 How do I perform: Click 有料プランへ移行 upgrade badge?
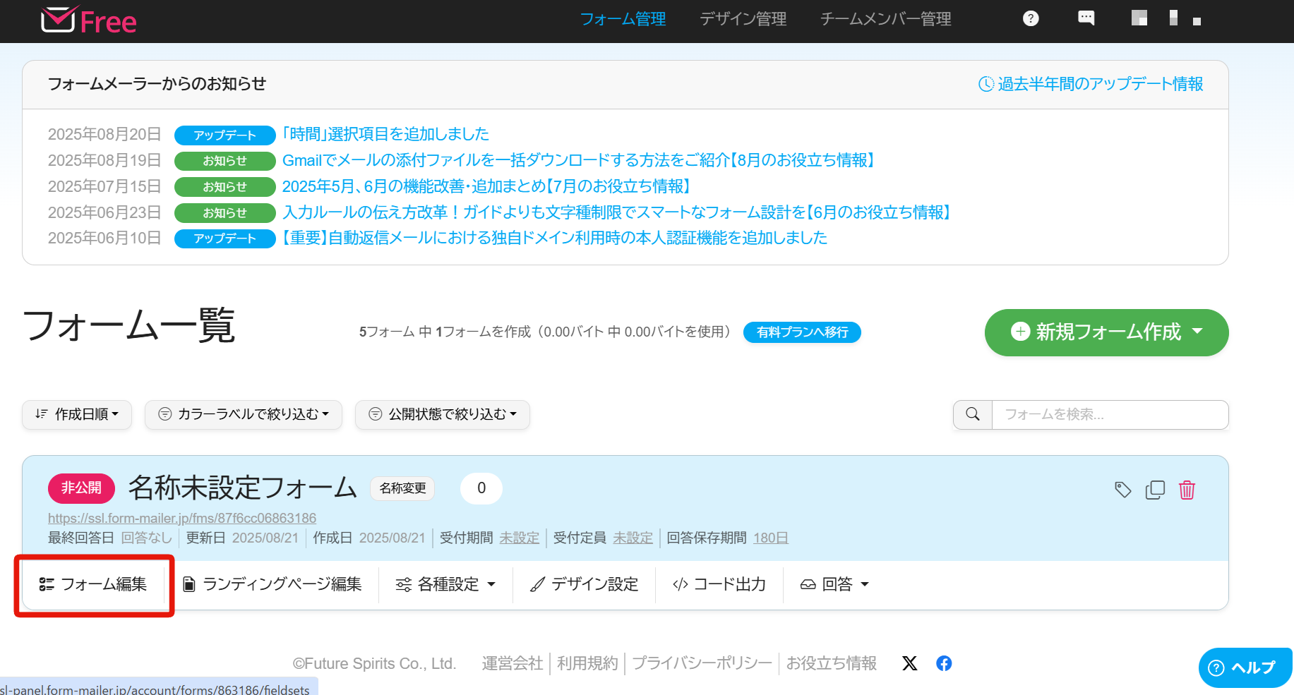(802, 332)
